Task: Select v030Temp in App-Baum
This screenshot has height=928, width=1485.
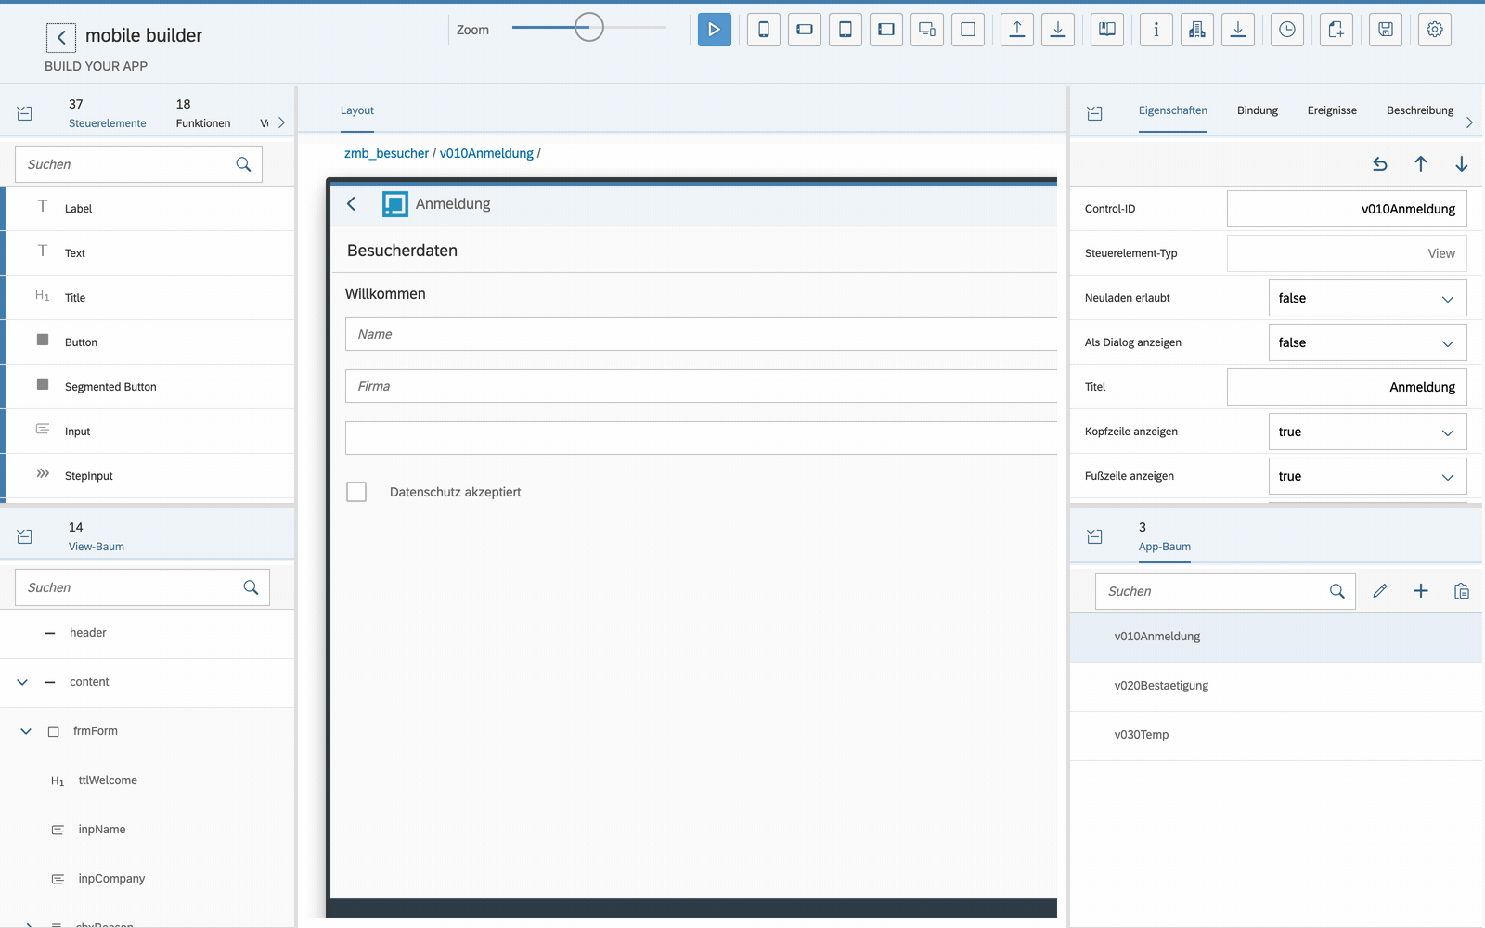Action: (x=1276, y=735)
